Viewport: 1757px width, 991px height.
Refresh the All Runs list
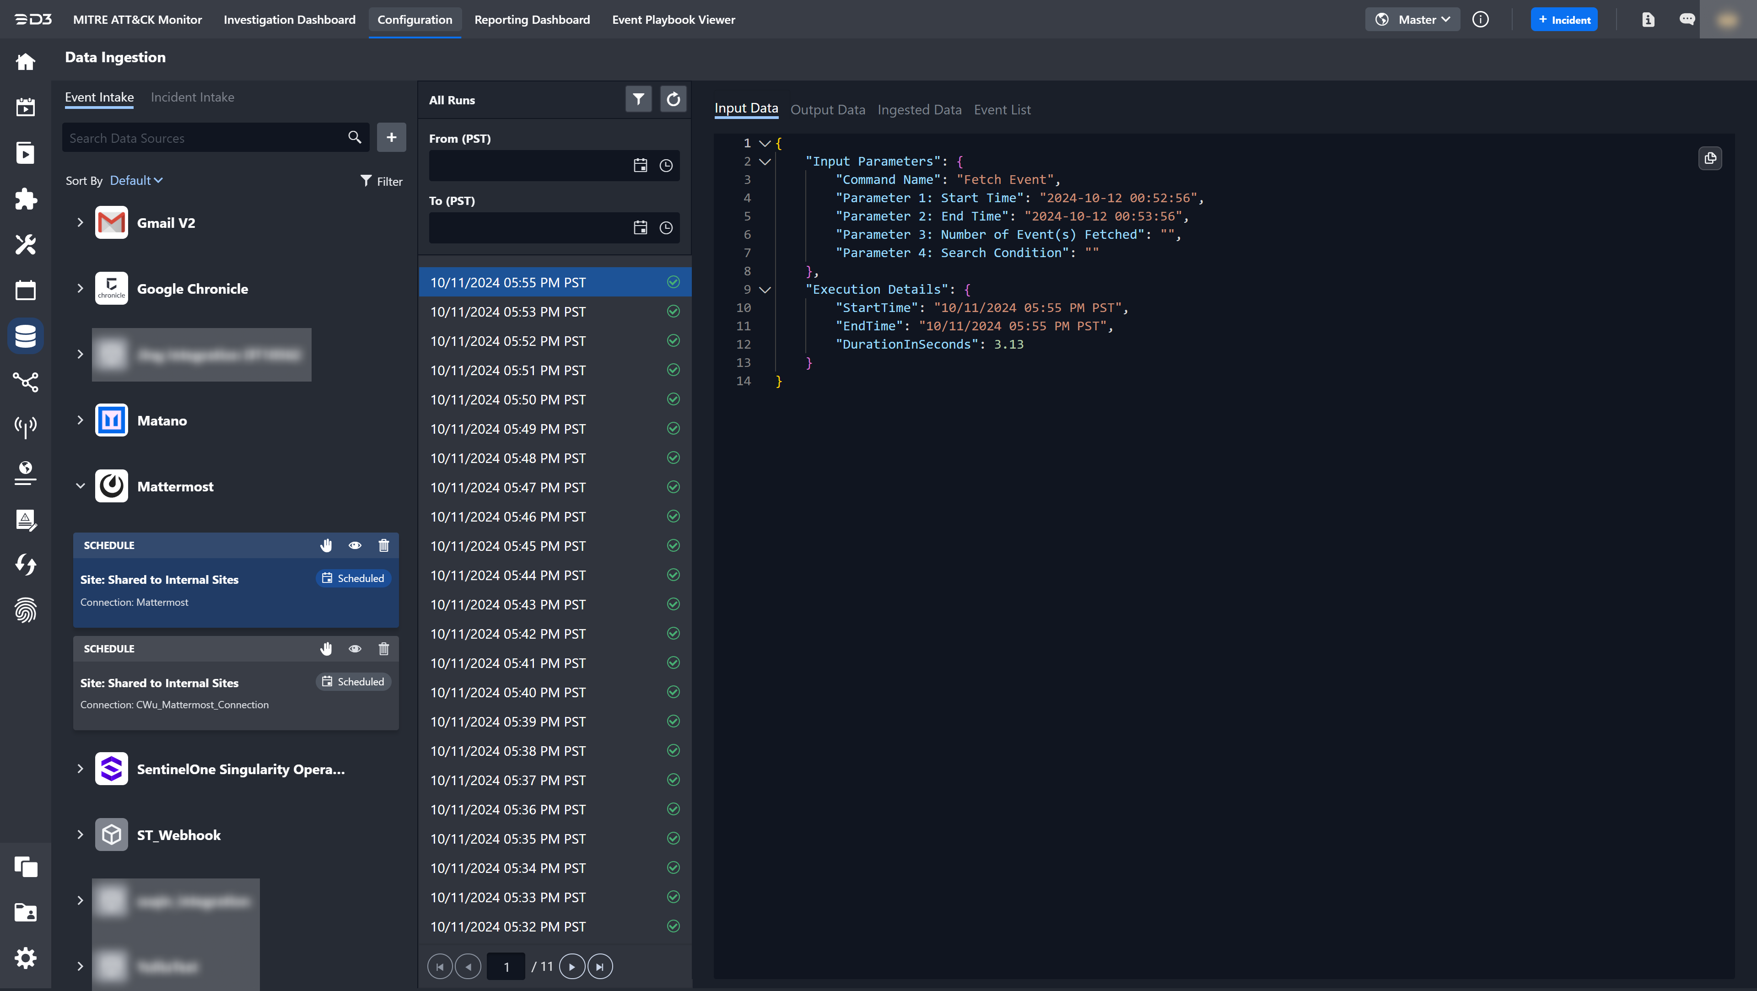coord(673,100)
